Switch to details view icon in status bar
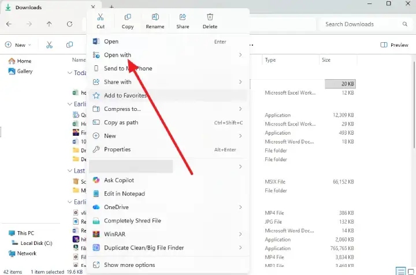This screenshot has width=416, height=275. pyautogui.click(x=400, y=271)
